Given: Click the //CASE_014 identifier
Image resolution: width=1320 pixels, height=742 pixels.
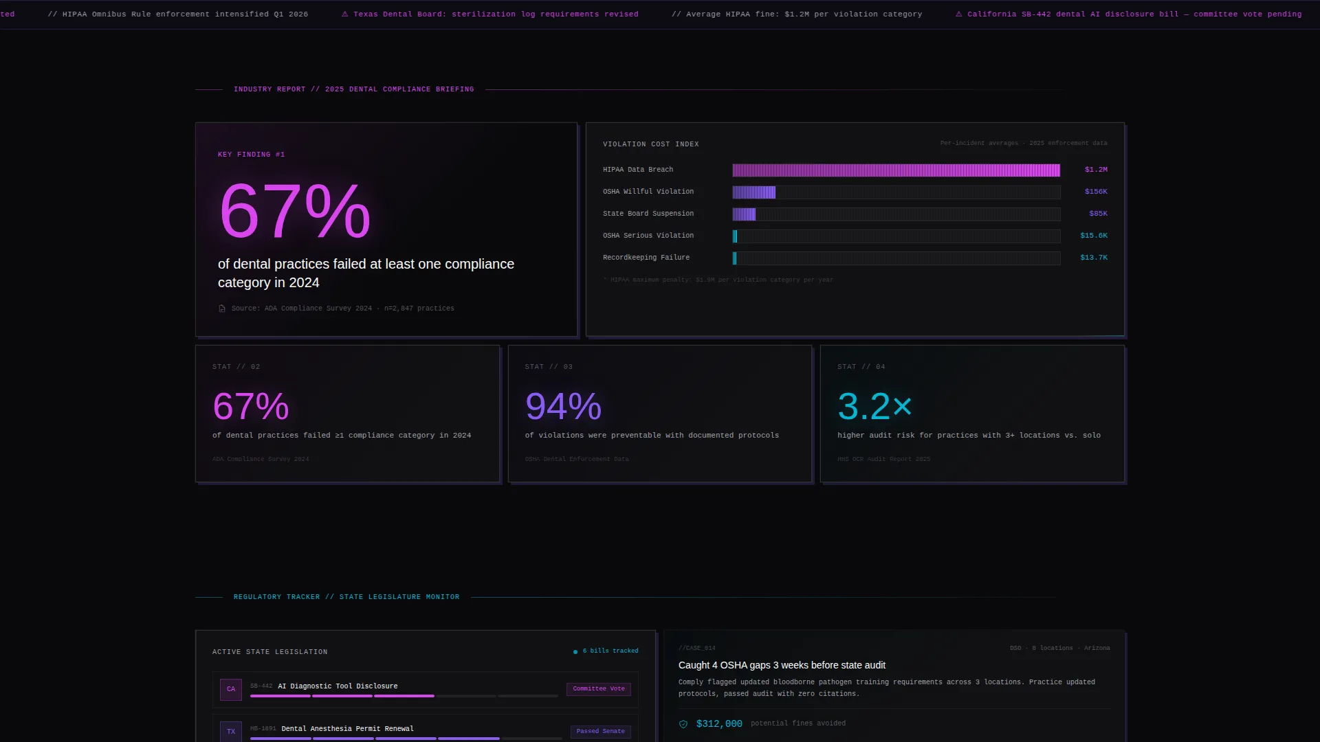Looking at the screenshot, I should point(697,648).
